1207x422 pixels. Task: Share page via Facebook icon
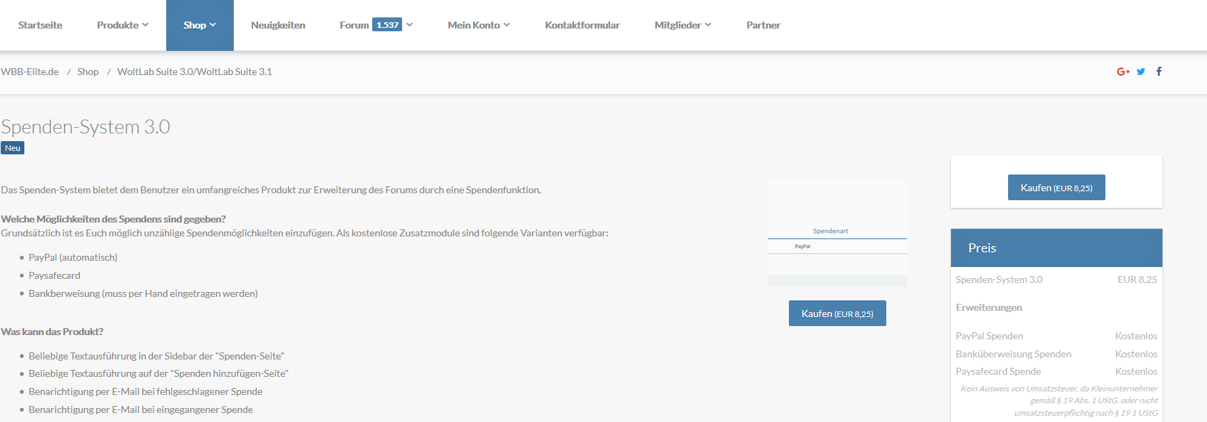(1159, 72)
